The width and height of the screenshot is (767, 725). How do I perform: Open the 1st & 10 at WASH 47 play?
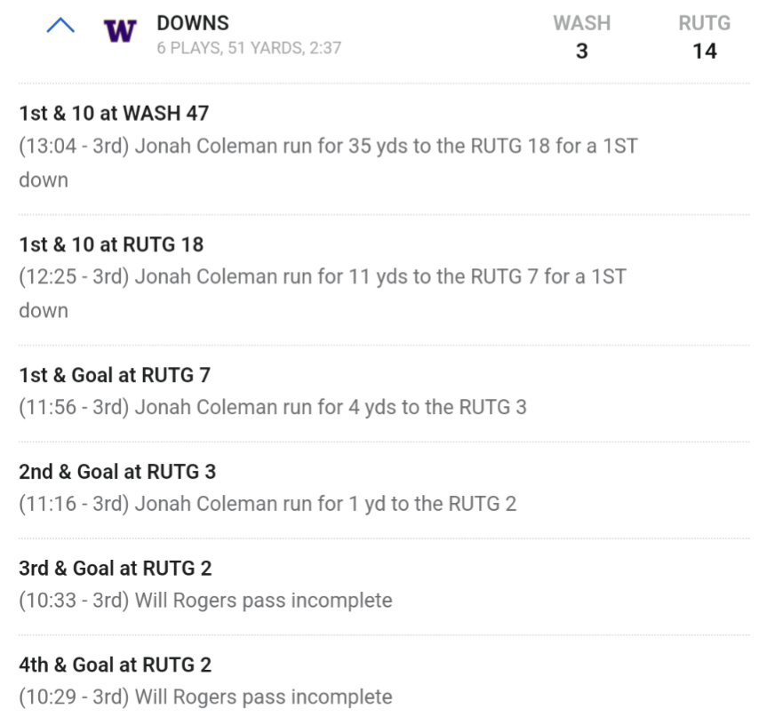tap(114, 113)
